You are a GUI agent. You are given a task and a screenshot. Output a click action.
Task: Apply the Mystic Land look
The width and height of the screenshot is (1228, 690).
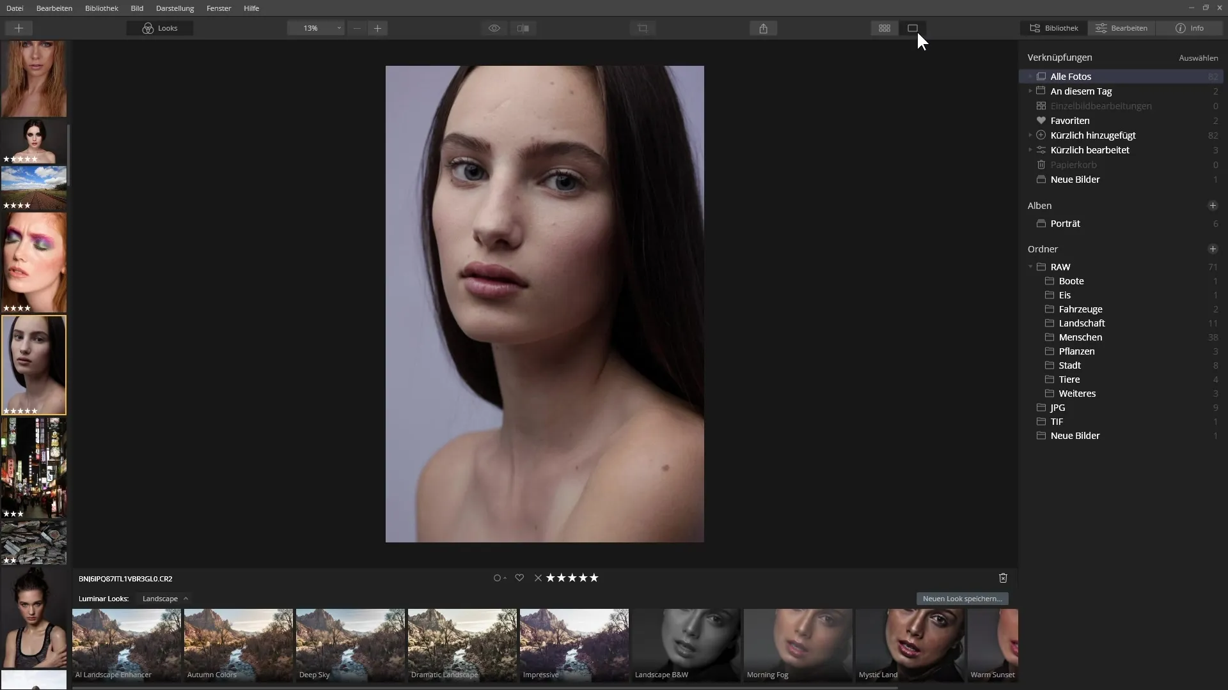tap(910, 645)
